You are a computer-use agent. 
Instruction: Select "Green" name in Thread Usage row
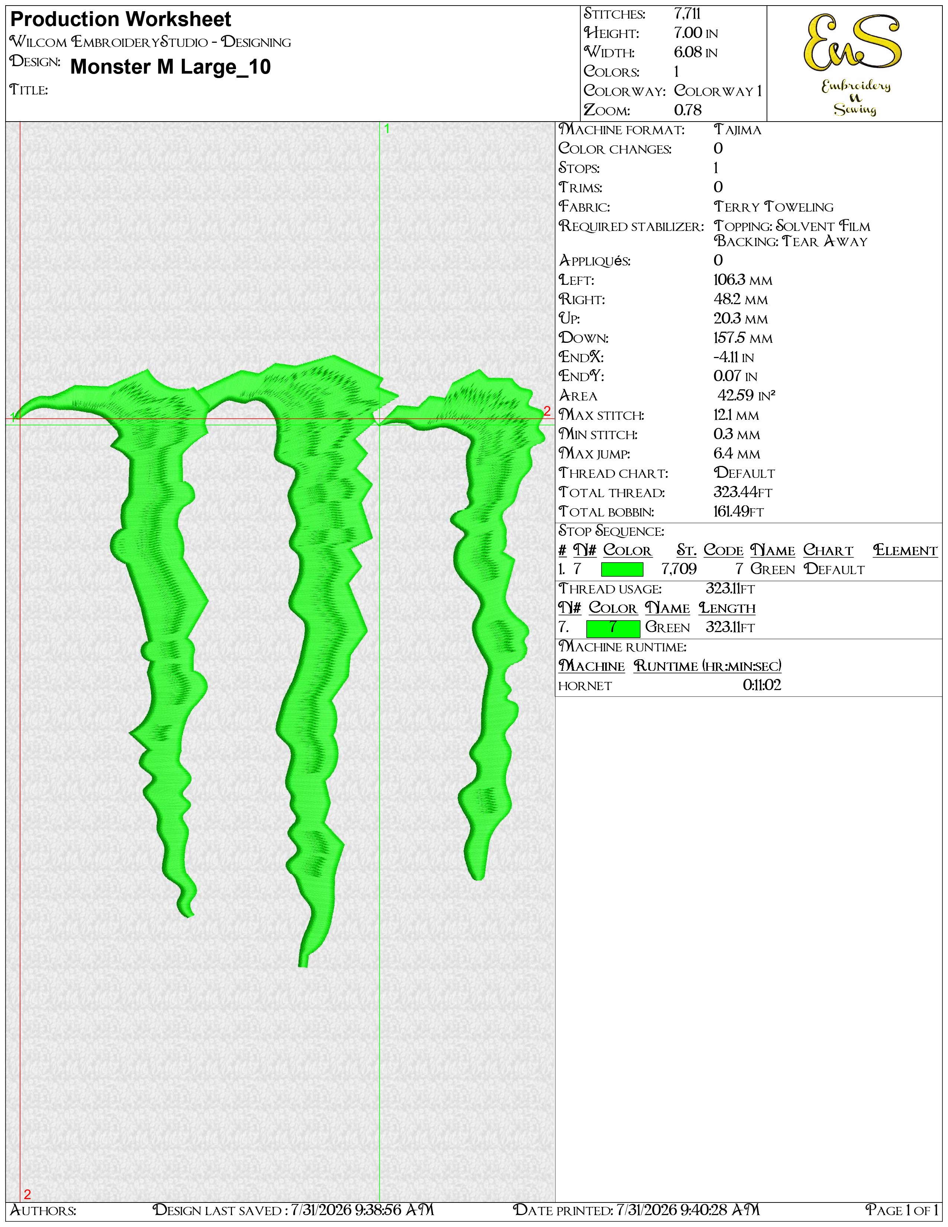tap(667, 628)
